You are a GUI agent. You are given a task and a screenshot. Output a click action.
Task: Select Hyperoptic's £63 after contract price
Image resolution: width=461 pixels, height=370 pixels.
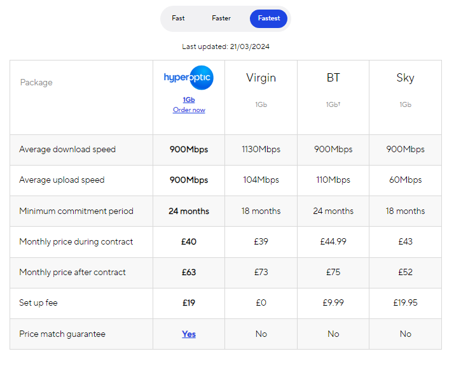(189, 273)
